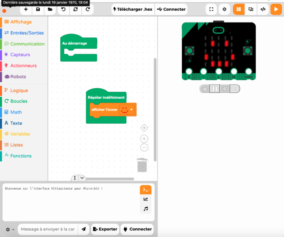Image resolution: width=284 pixels, height=237 pixels.
Task: Pause the micro:bit simulator
Action: pyautogui.click(x=215, y=89)
